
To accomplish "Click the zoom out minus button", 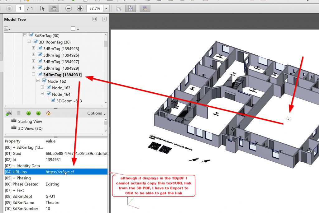I will [x=69, y=8].
